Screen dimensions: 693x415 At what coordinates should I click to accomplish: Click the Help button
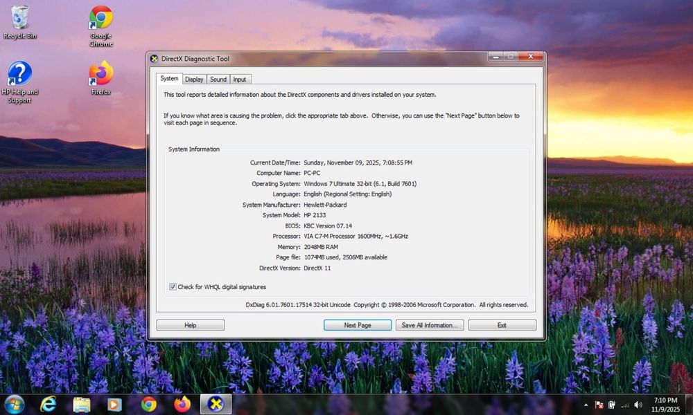point(191,325)
